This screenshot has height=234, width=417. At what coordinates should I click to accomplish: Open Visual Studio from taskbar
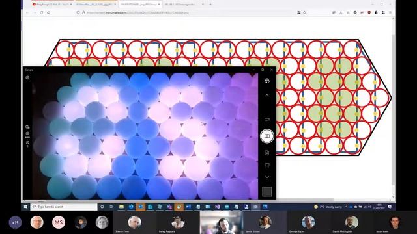coord(217,207)
